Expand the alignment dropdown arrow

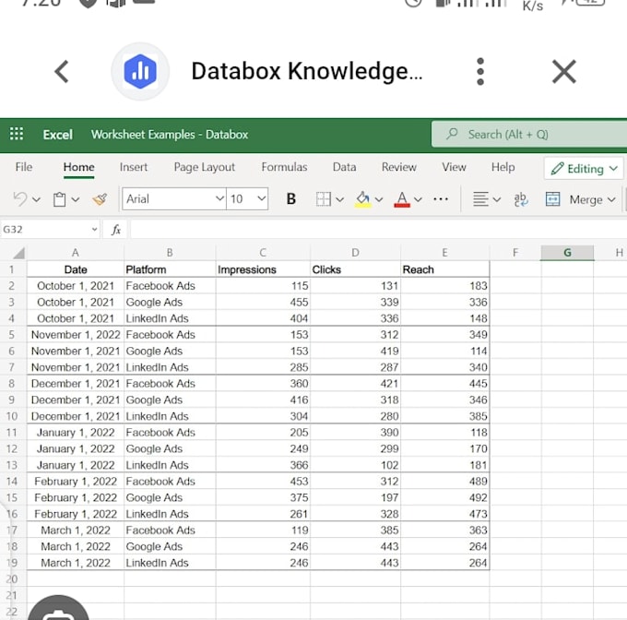point(497,199)
